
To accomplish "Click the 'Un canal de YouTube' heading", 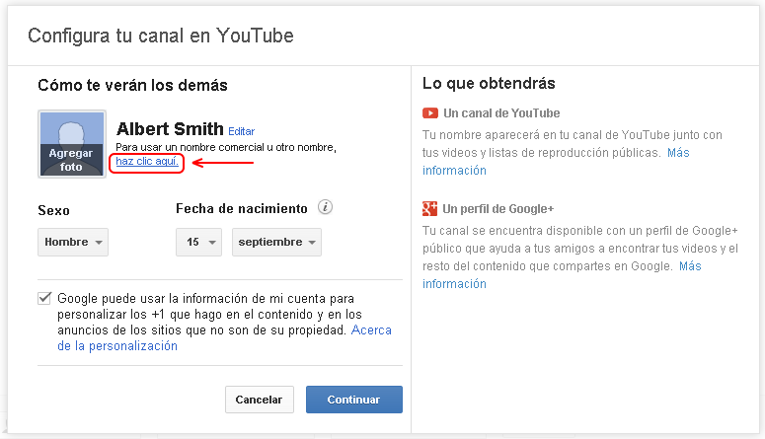I will (501, 113).
